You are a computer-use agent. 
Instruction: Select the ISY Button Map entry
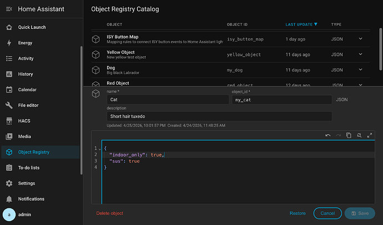(122, 37)
